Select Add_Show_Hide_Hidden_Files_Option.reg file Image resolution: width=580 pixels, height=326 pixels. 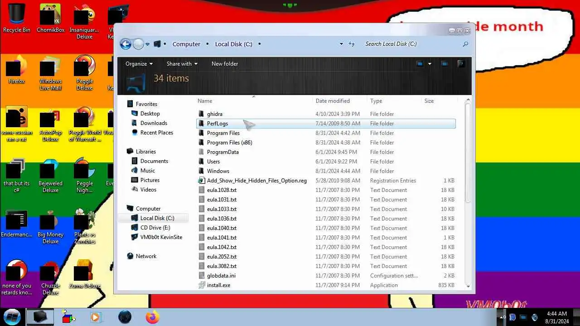click(326, 181)
